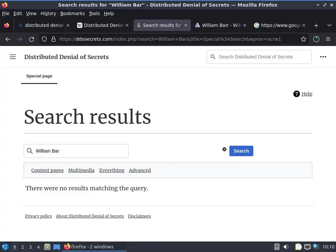
Task: Open the file manager in taskbar
Action: click(47, 247)
